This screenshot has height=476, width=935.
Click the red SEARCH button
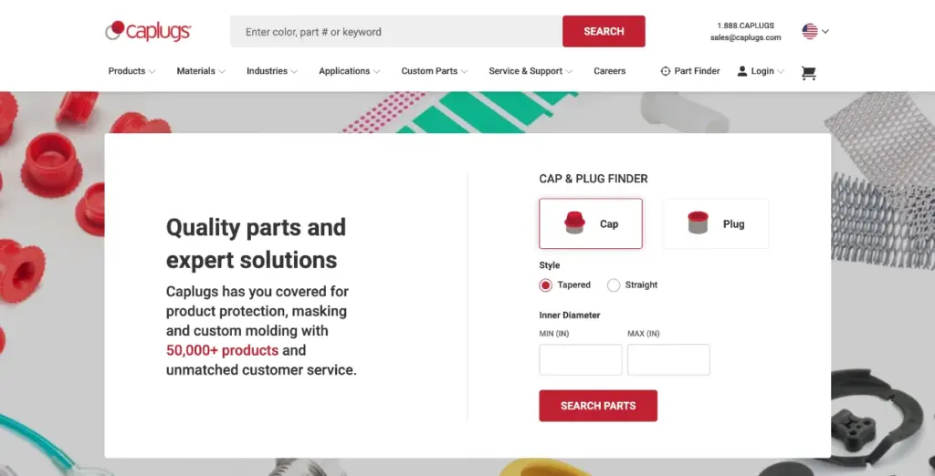coord(604,31)
